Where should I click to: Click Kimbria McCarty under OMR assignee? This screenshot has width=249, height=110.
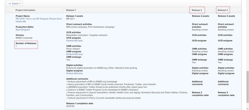click(74, 54)
